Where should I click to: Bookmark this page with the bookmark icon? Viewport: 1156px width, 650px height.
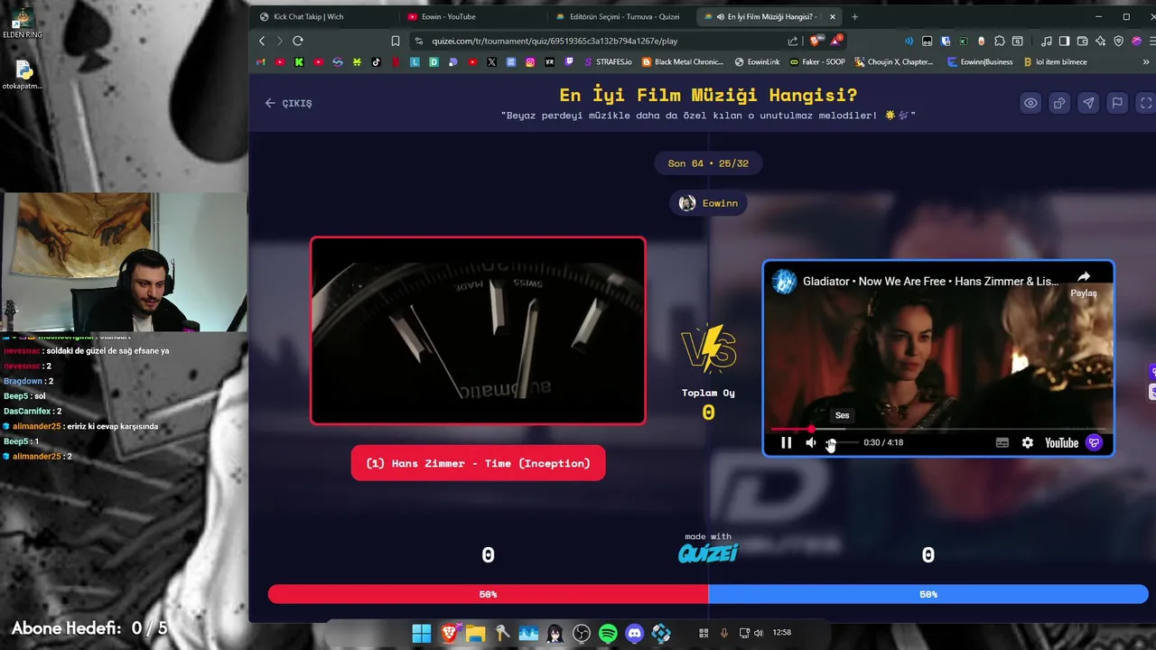click(395, 41)
